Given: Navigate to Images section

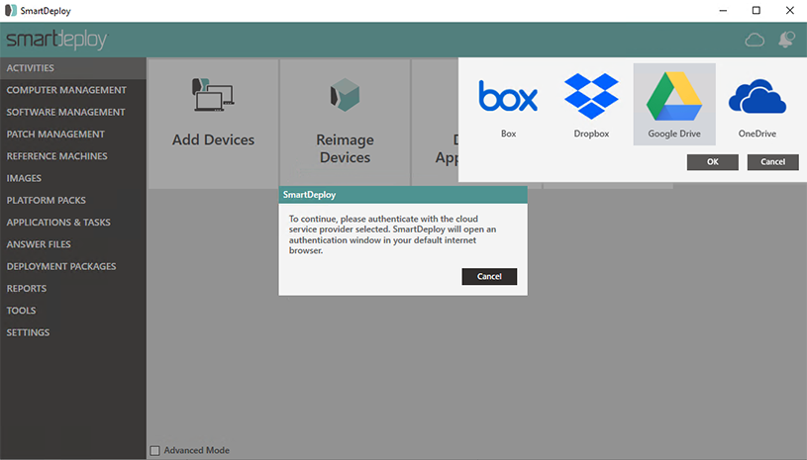Looking at the screenshot, I should coord(73,178).
